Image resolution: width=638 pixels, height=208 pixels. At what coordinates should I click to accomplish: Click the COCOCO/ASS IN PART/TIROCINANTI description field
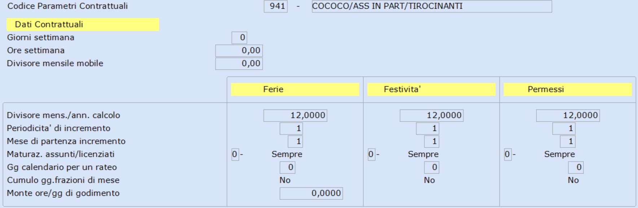coord(432,6)
